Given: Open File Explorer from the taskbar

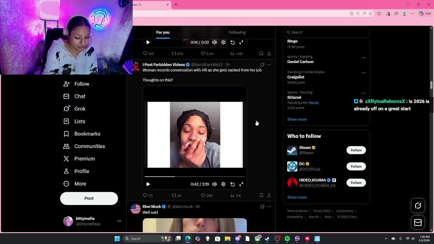Looking at the screenshot, I should [228, 239].
